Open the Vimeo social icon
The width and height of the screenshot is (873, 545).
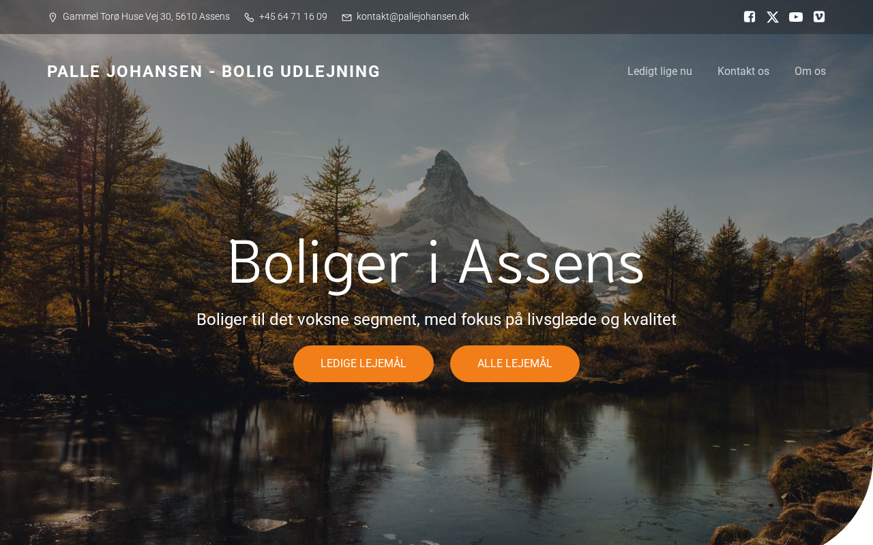(x=819, y=17)
